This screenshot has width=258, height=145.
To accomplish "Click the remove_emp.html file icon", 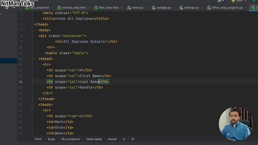I will point(59,8).
